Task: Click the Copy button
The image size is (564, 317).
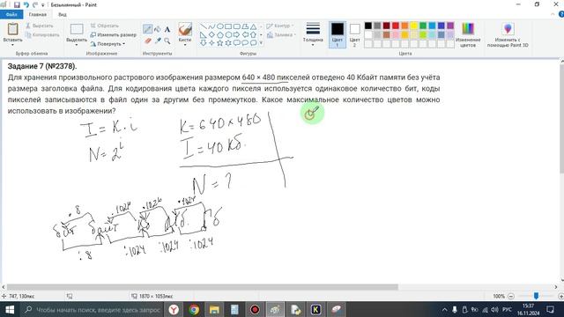Action: tap(42, 35)
